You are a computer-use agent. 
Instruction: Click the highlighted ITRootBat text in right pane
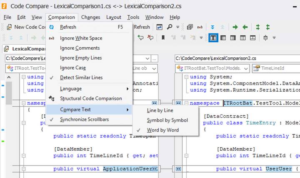pos(238,103)
